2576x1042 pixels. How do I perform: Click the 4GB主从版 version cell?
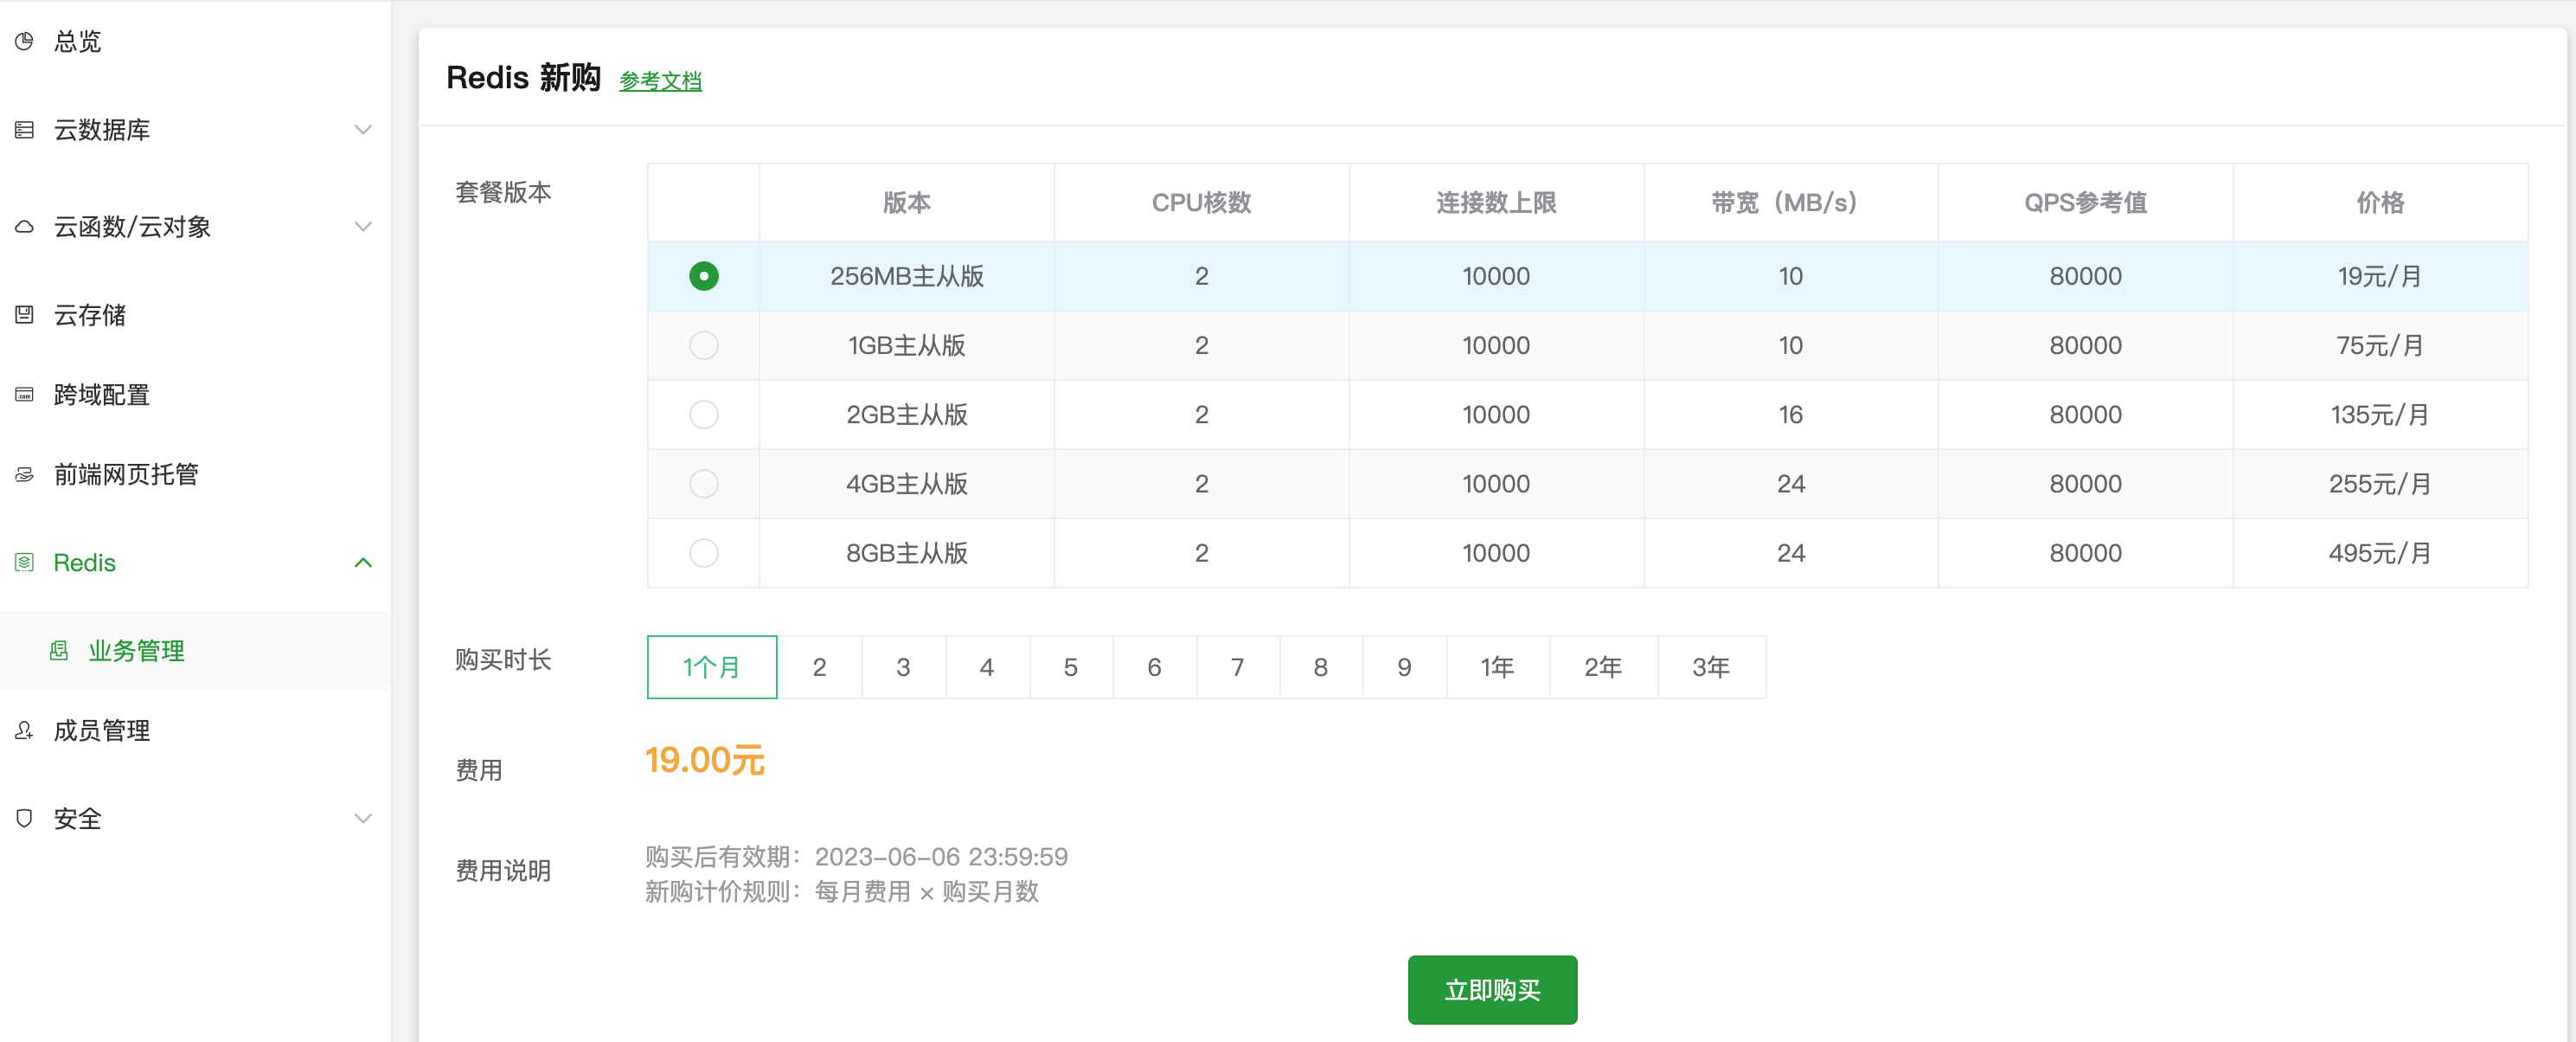tap(907, 484)
